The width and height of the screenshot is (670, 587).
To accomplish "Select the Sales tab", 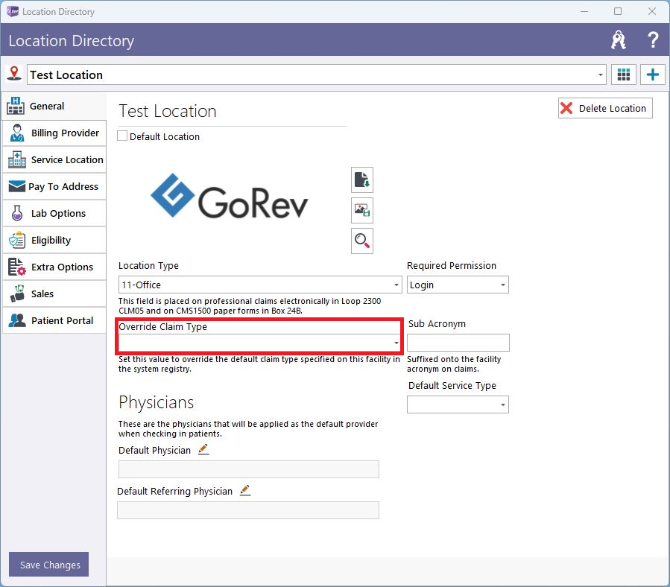I will 54,294.
